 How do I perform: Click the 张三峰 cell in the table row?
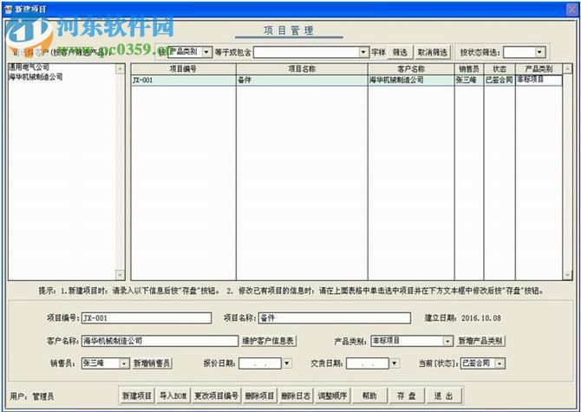(x=469, y=80)
